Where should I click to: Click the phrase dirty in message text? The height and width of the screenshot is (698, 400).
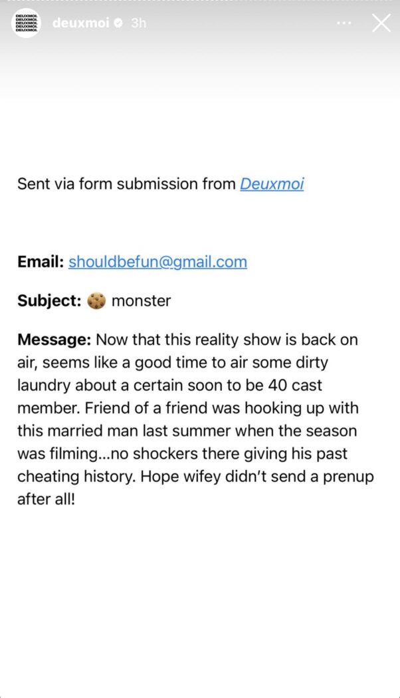pyautogui.click(x=312, y=363)
